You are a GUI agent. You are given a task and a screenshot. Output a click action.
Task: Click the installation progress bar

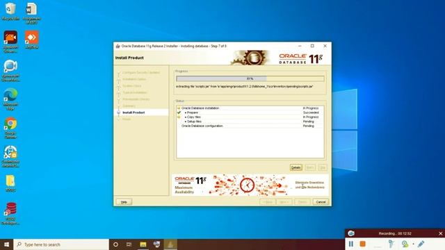[250, 78]
